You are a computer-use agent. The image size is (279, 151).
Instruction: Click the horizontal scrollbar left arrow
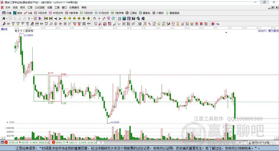pos(101,143)
